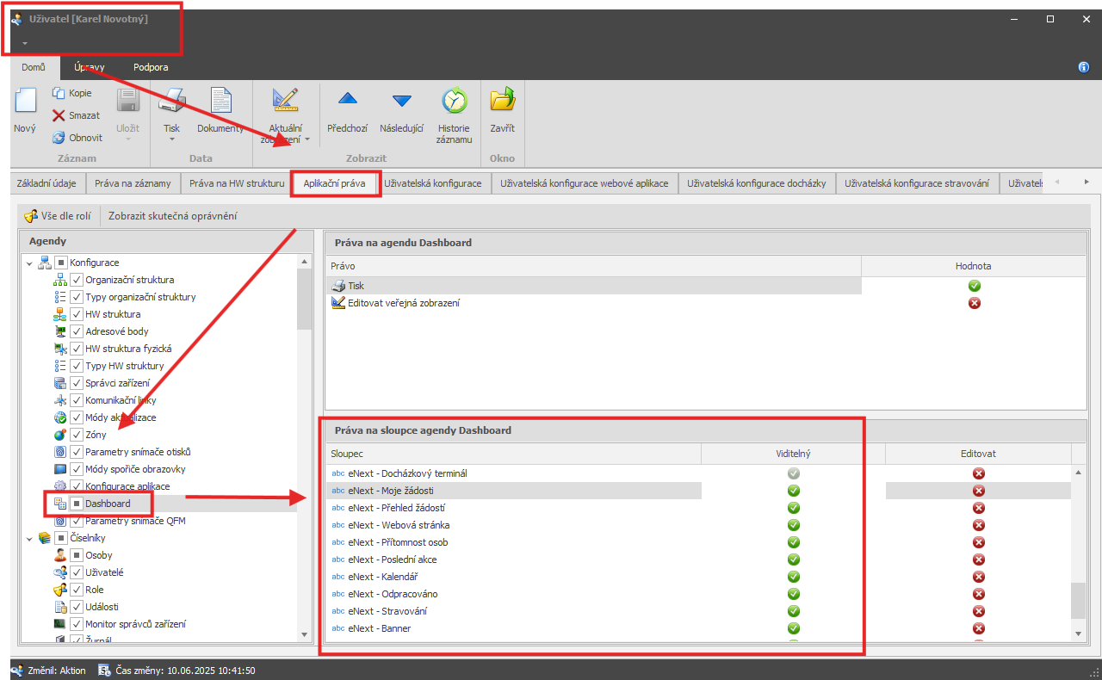Toggle Editovat for eNext - Kalendář
The width and height of the screenshot is (1102, 680).
[x=978, y=577]
